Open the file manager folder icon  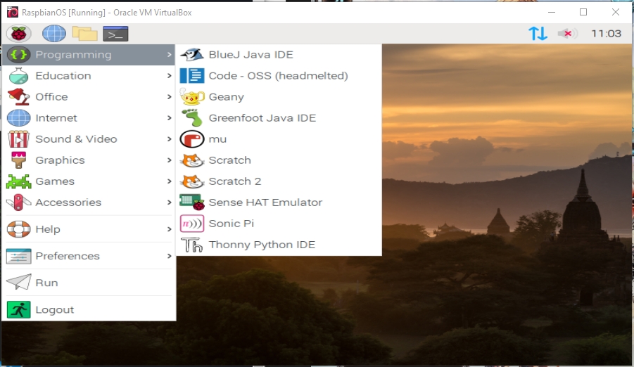[x=84, y=33]
